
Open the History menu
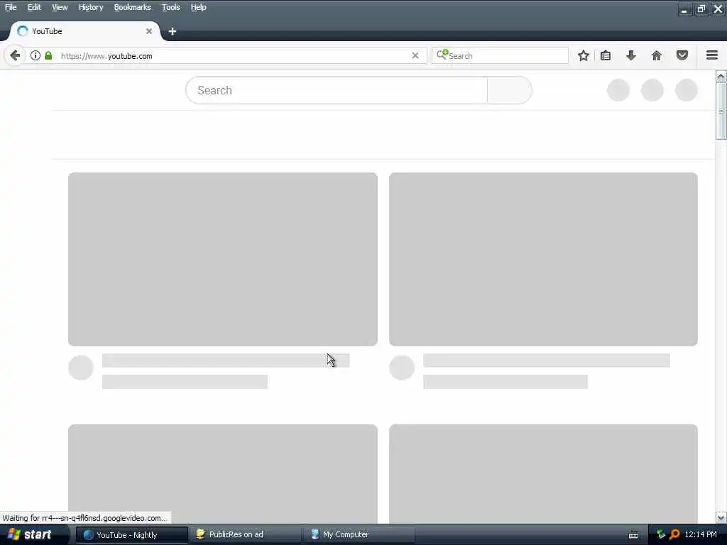(x=91, y=7)
